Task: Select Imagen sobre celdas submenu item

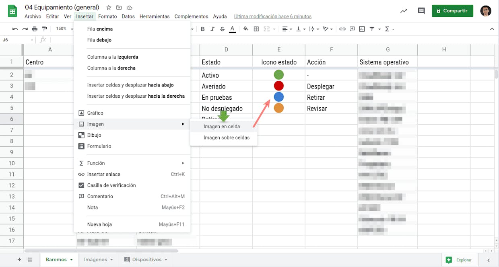Action: point(223,138)
